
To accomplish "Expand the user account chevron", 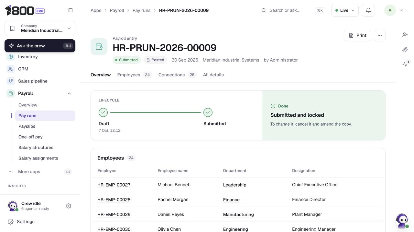I will pyautogui.click(x=401, y=10).
